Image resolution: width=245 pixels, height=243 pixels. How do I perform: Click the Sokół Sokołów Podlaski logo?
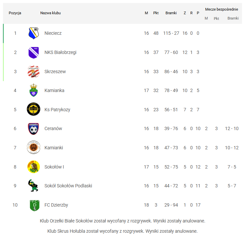click(33, 186)
